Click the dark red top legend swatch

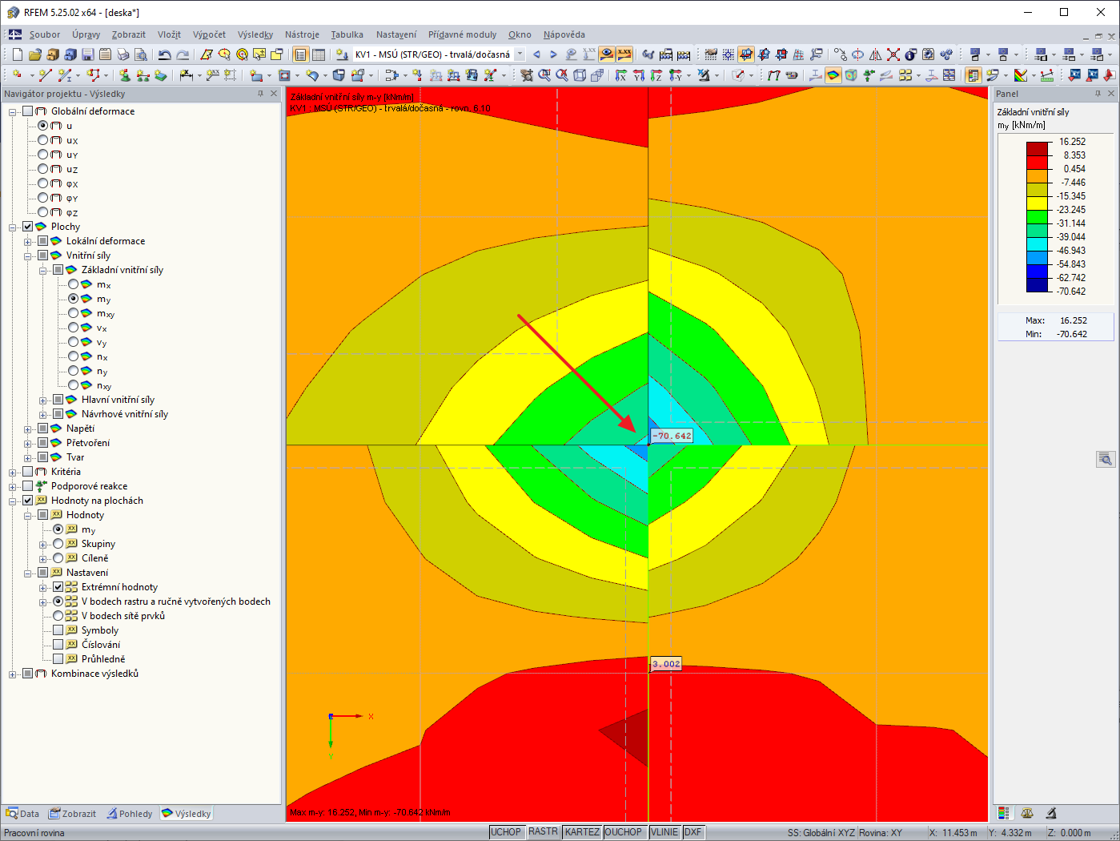[x=1038, y=148]
